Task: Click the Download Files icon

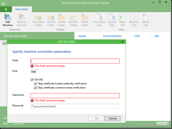Action: tap(99, 17)
